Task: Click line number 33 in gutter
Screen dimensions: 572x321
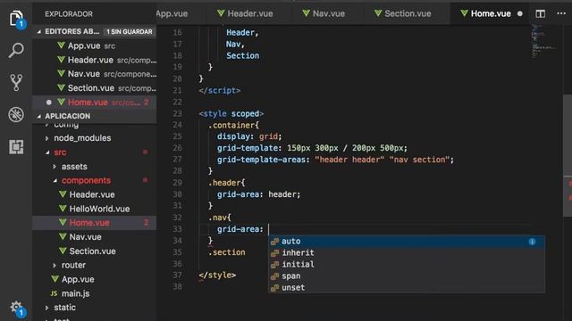Action: coord(177,229)
